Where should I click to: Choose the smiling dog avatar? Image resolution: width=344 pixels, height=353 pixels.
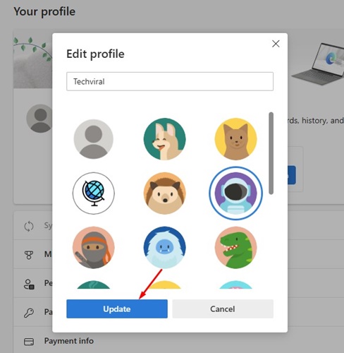tap(165, 139)
